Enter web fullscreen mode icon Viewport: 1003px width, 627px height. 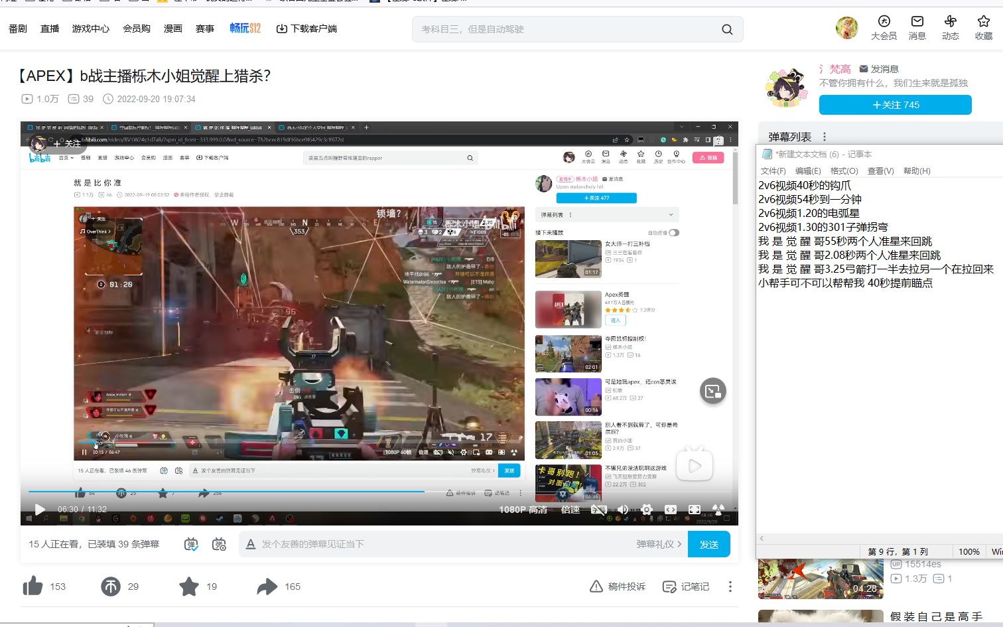pyautogui.click(x=695, y=510)
